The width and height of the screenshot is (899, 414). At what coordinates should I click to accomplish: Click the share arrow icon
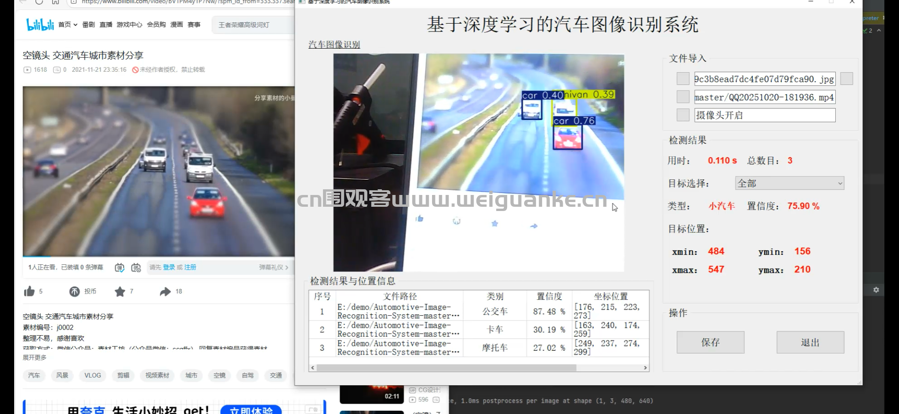point(165,291)
